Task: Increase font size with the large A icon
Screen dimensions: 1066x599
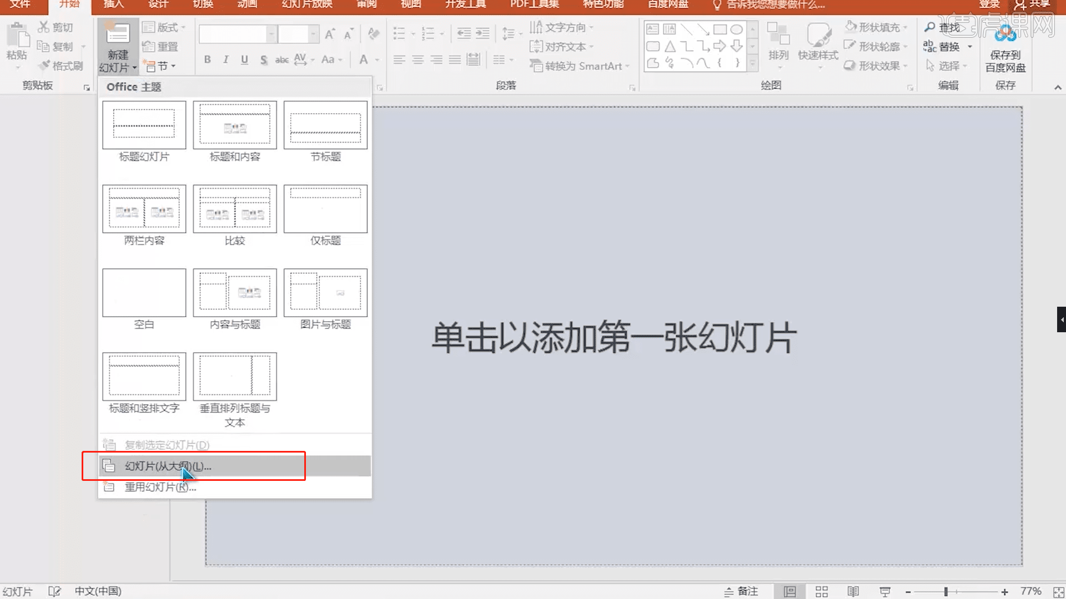Action: 330,34
